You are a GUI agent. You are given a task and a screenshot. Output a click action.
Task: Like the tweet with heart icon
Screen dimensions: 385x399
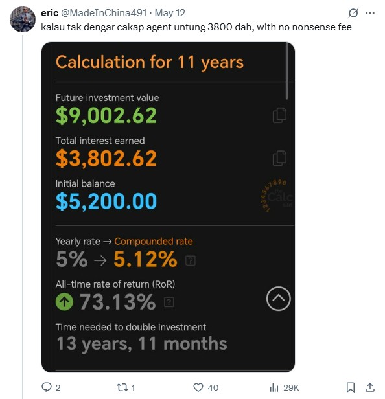(198, 387)
